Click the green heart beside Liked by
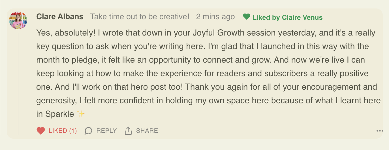 tap(247, 17)
